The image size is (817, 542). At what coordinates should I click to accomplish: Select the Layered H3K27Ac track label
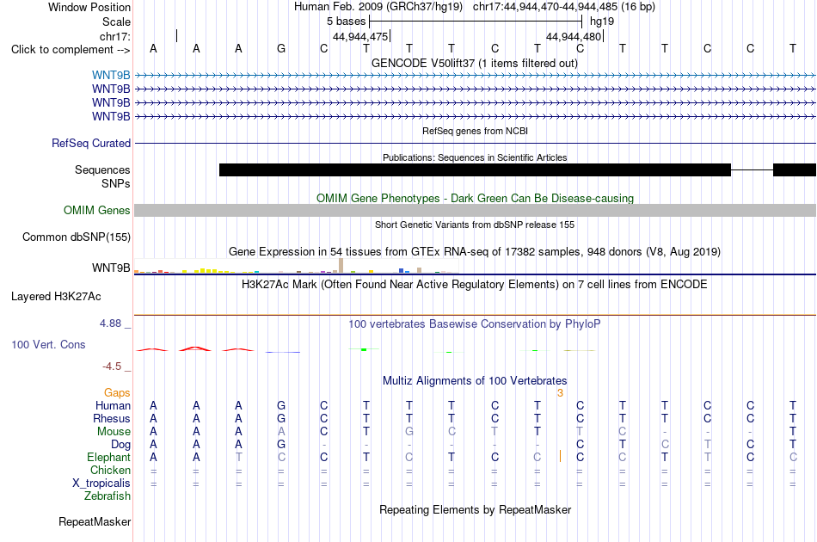point(56,297)
